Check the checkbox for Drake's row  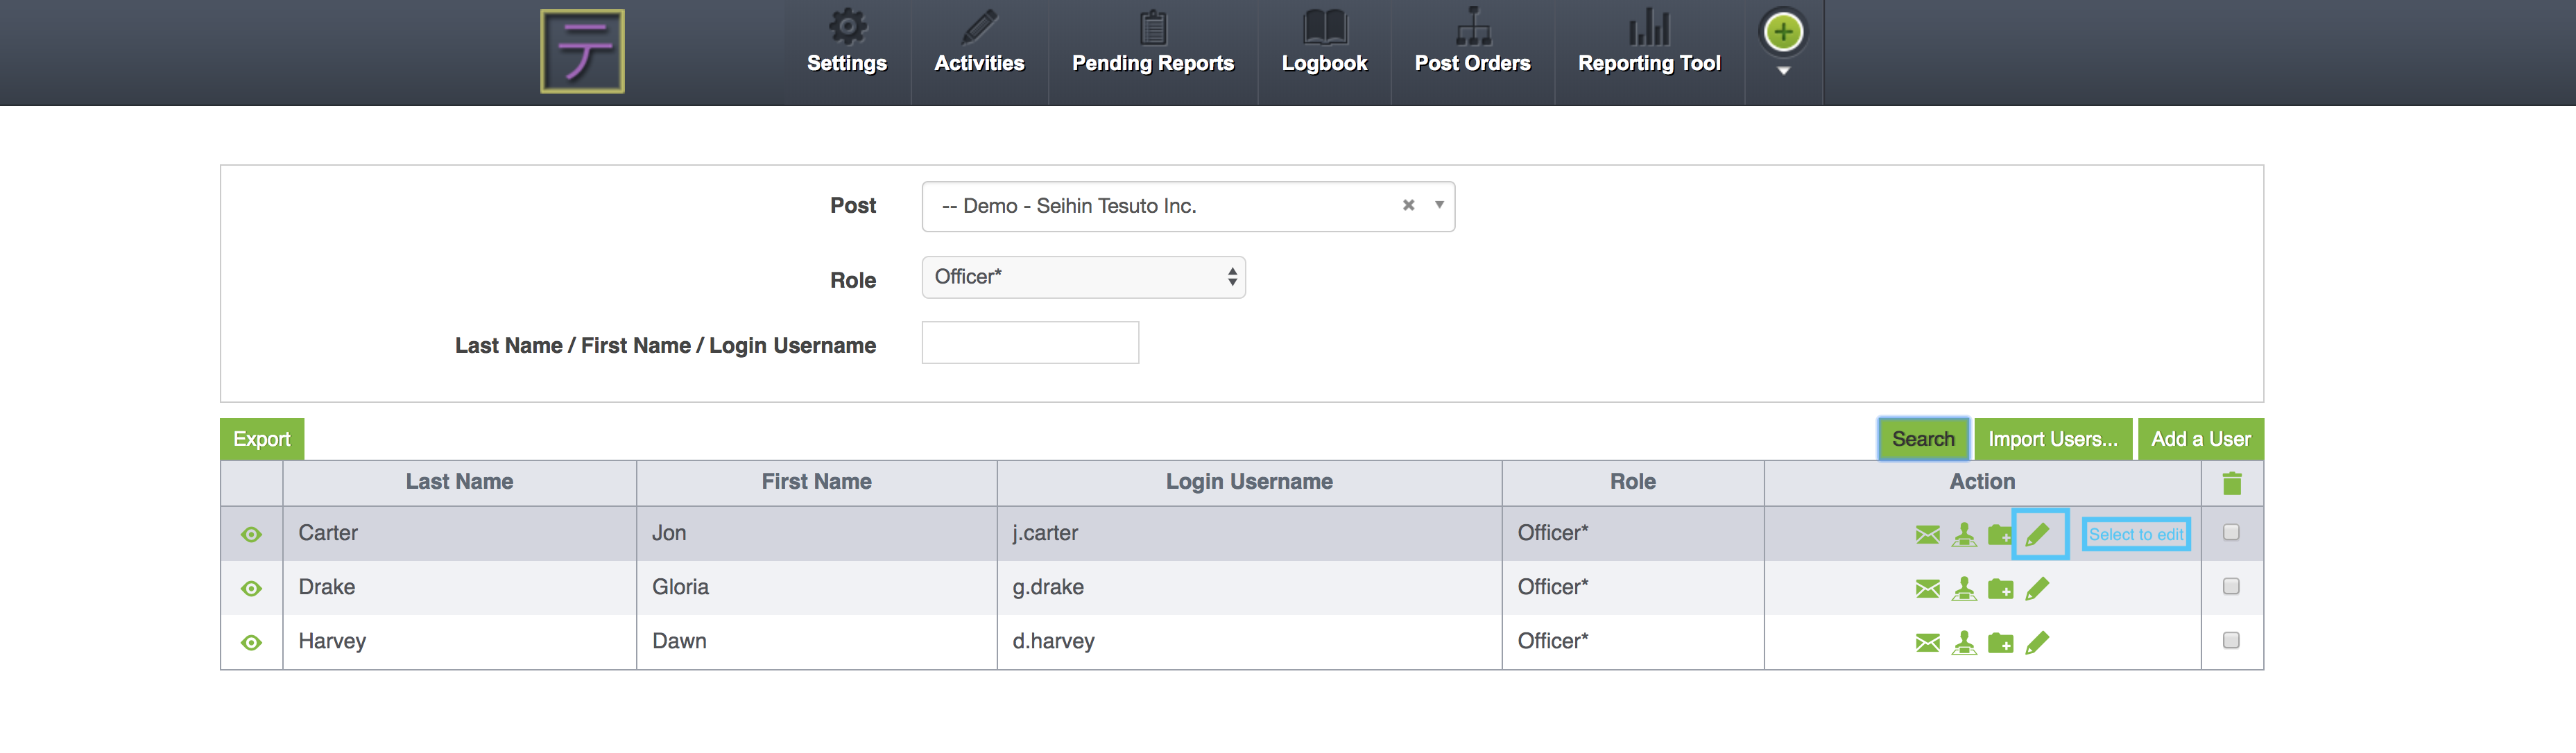point(2230,586)
